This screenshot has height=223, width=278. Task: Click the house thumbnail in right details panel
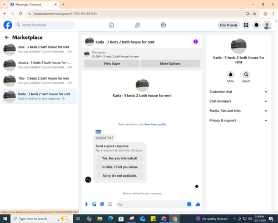point(239,46)
